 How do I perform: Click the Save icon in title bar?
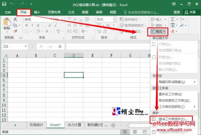[x=4, y=4]
